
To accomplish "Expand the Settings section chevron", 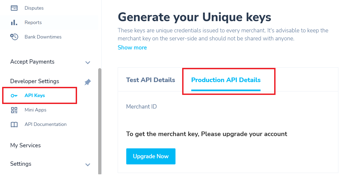I will coord(87,165).
